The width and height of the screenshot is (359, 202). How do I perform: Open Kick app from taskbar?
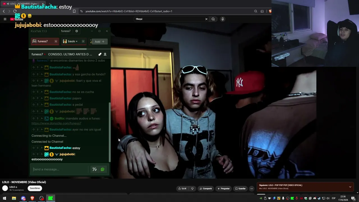coord(50,198)
